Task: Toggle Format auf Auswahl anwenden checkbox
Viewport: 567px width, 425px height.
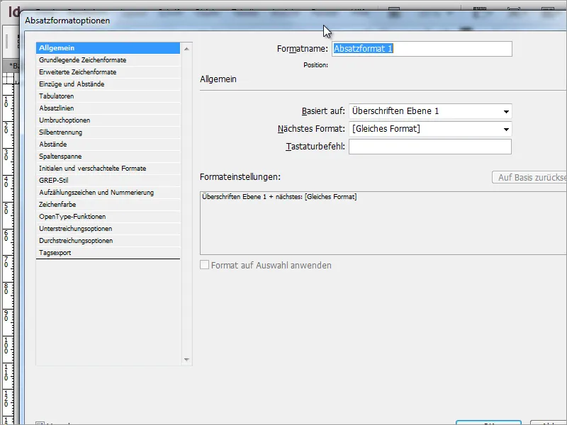Action: pyautogui.click(x=204, y=265)
